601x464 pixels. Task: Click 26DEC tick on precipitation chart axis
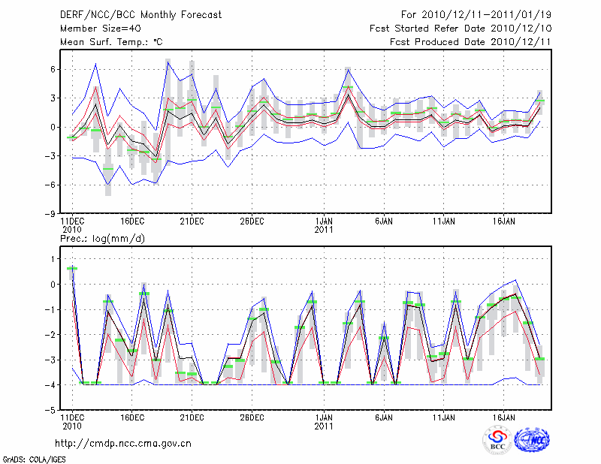(x=252, y=416)
